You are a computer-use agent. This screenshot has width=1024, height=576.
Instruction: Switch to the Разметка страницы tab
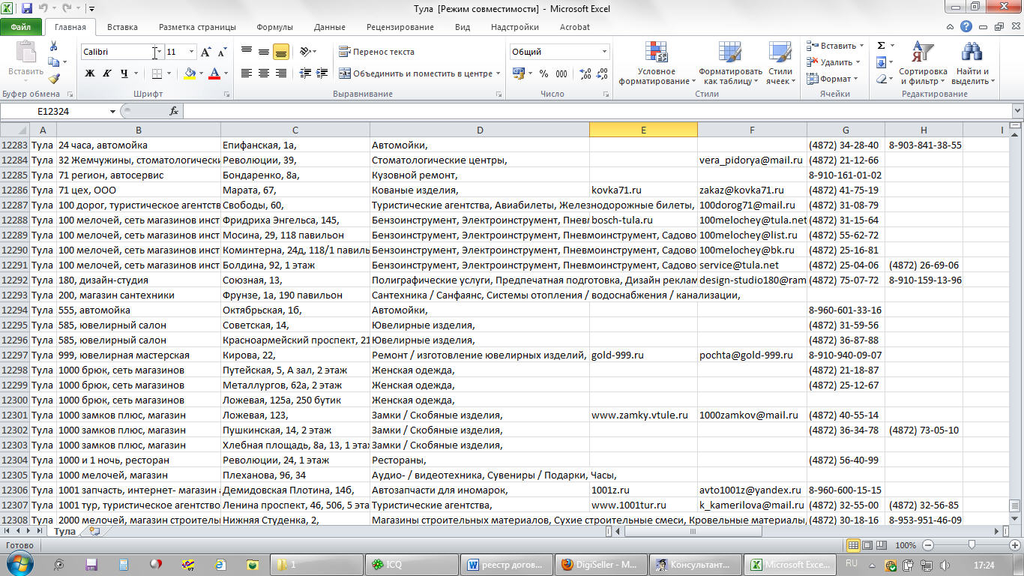point(197,27)
